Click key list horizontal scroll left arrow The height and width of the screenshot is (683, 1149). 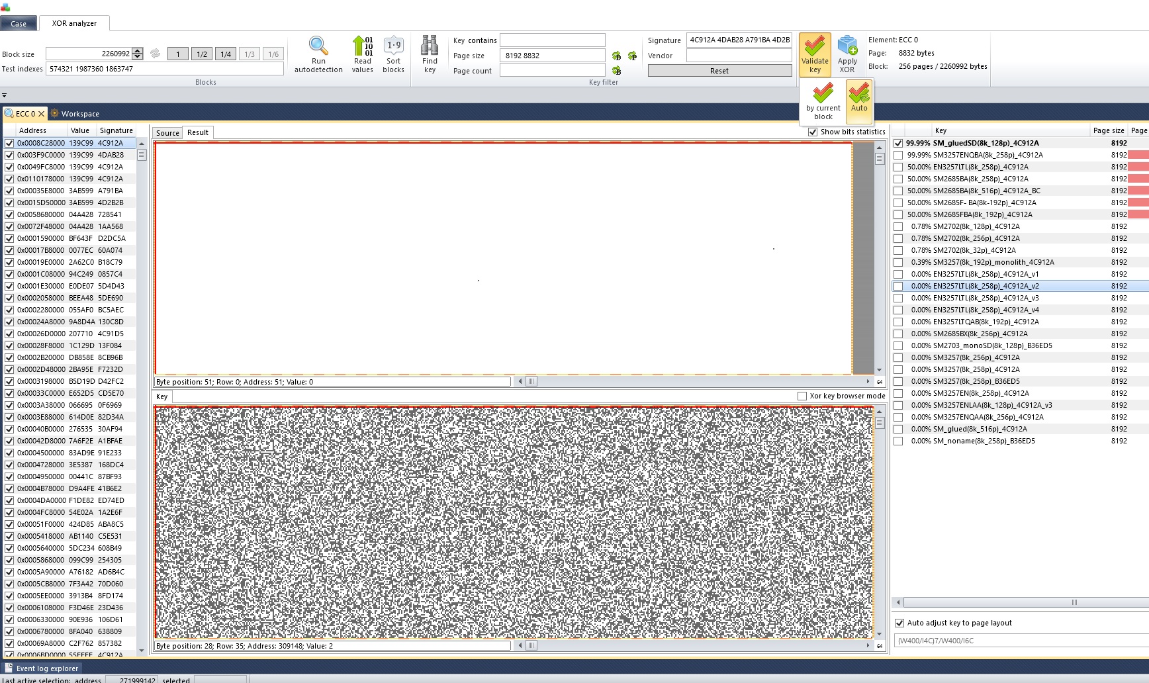[898, 602]
